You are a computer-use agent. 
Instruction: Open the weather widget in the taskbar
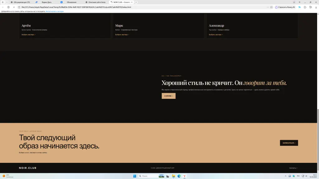pos(8,176)
